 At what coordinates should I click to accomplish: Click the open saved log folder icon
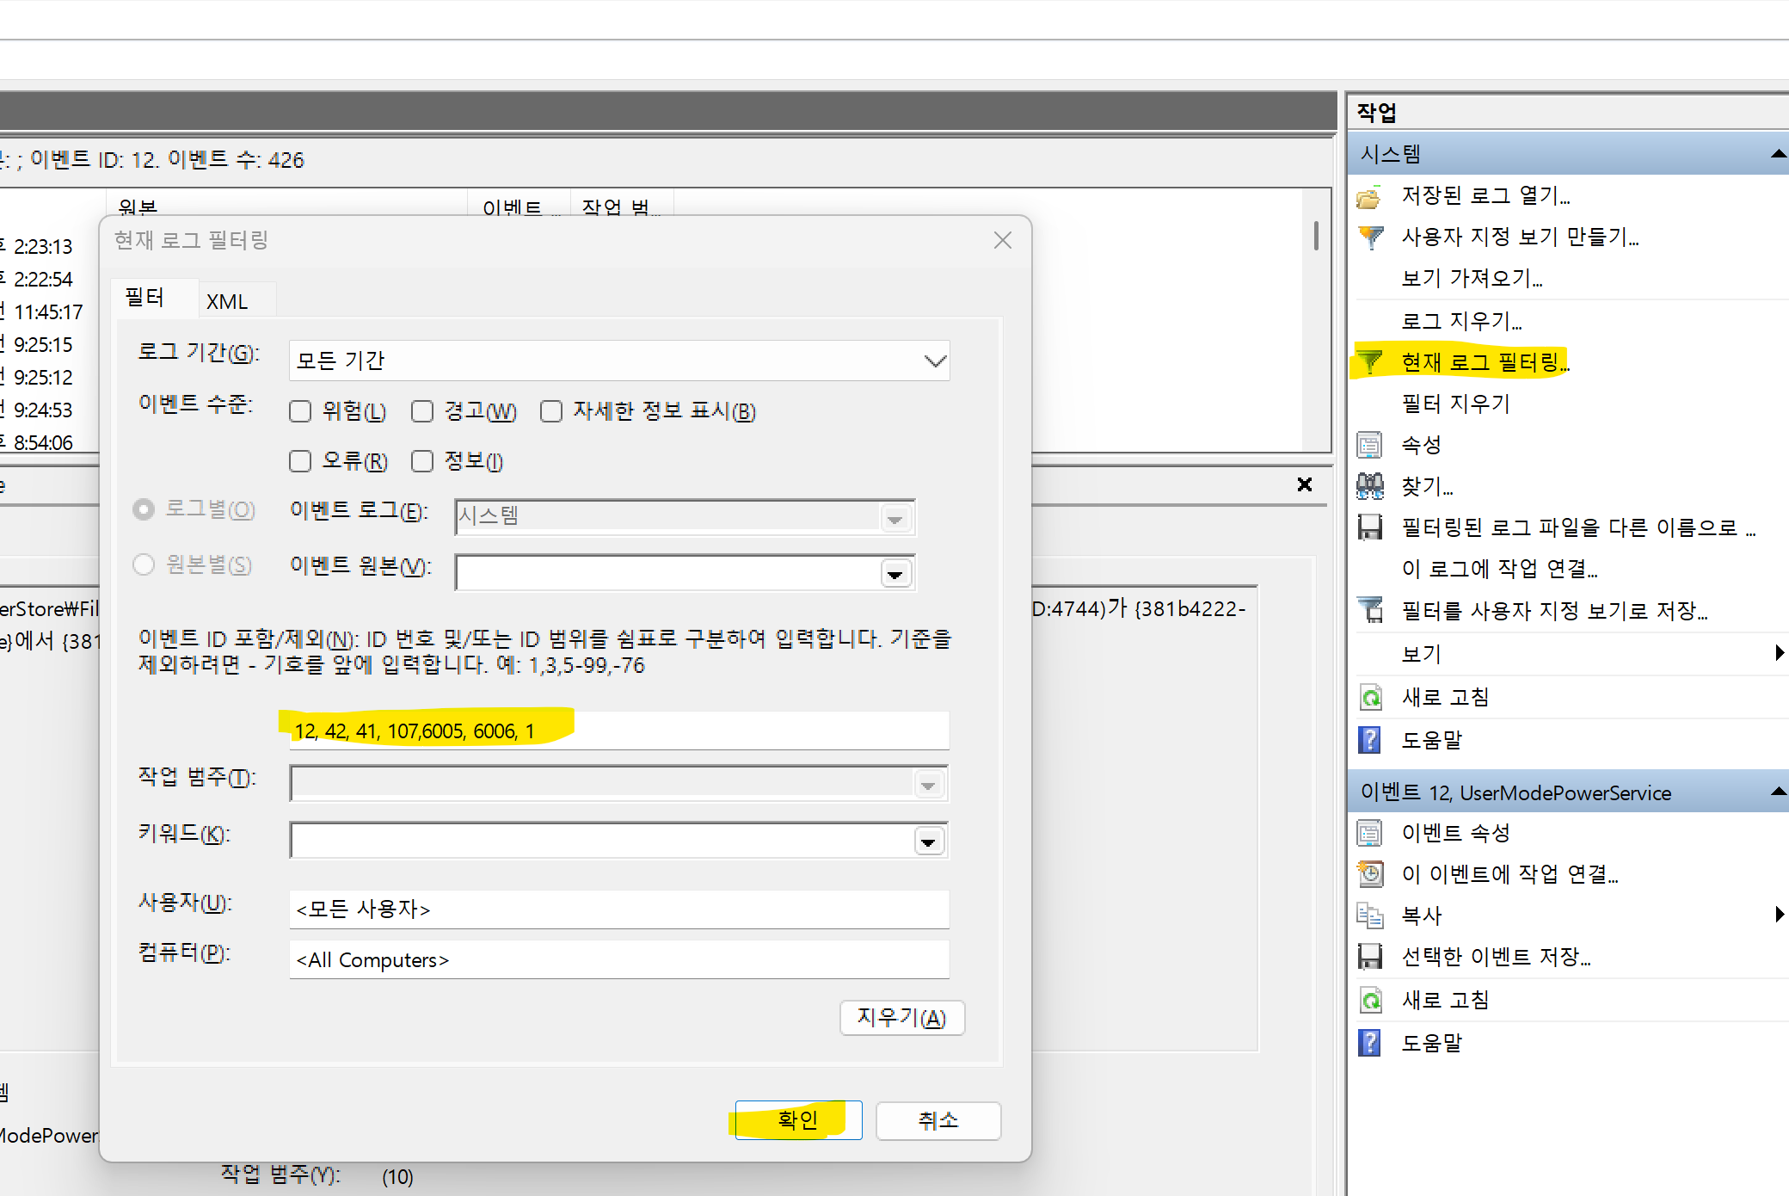click(x=1368, y=197)
